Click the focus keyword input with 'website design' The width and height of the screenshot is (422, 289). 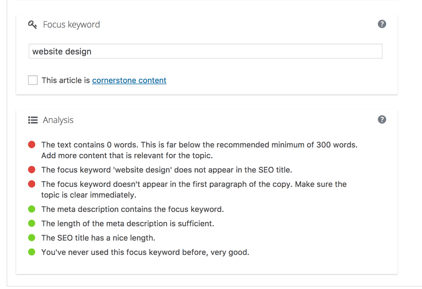pyautogui.click(x=205, y=51)
